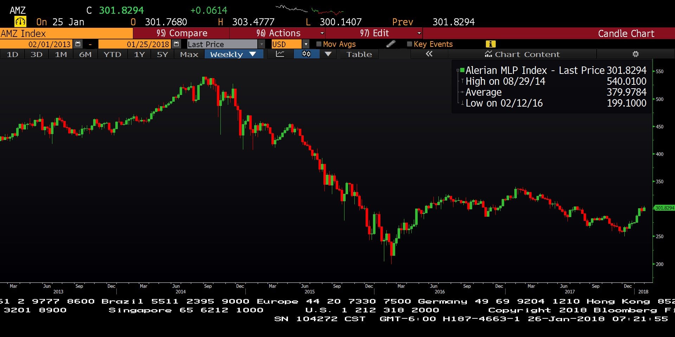Viewport: 675px width, 337px height.
Task: Click the 199.1000 low value
Action: click(626, 103)
